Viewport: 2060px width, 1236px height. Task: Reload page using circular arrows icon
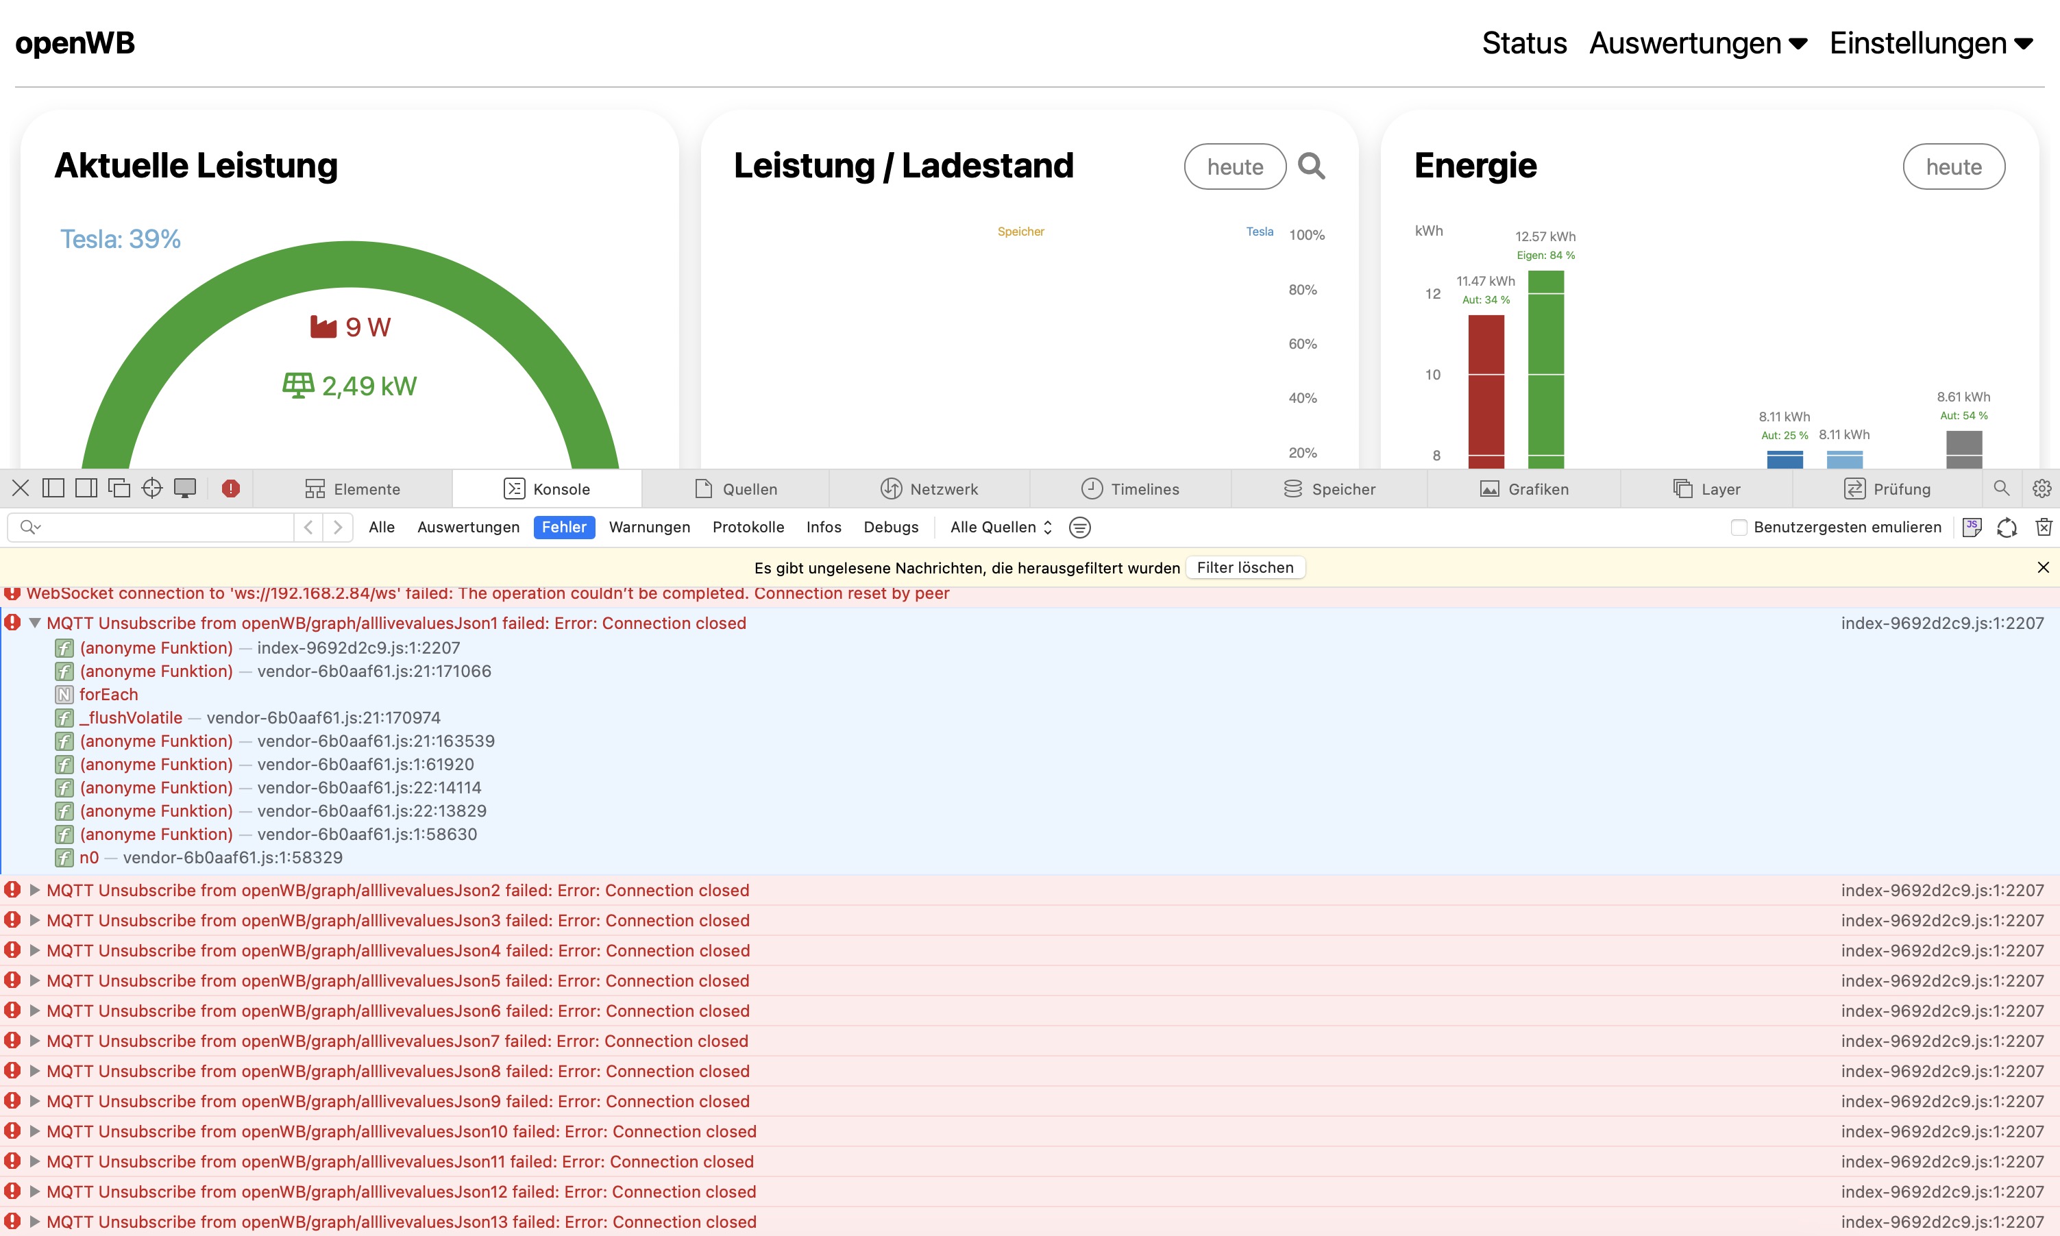(2007, 527)
